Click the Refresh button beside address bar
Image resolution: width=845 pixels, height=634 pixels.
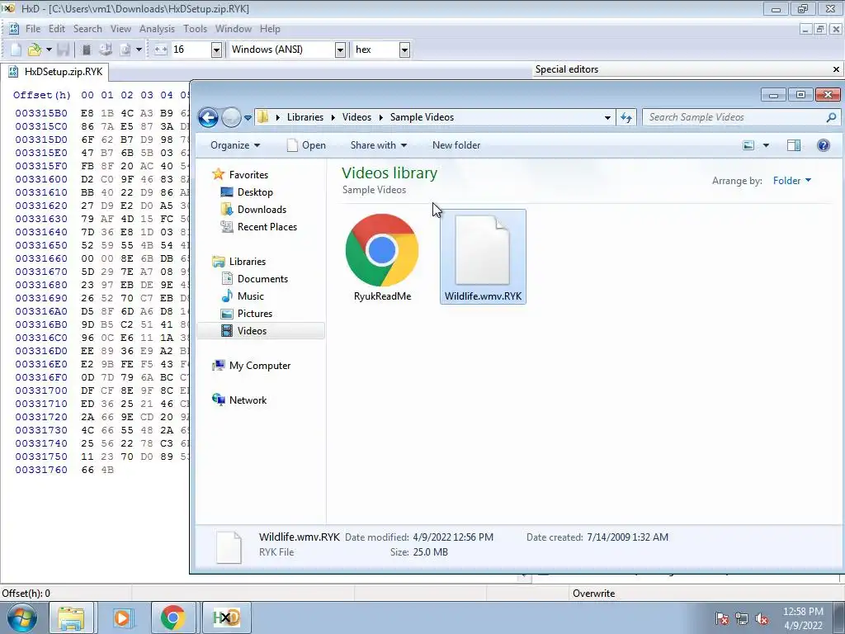tap(626, 117)
